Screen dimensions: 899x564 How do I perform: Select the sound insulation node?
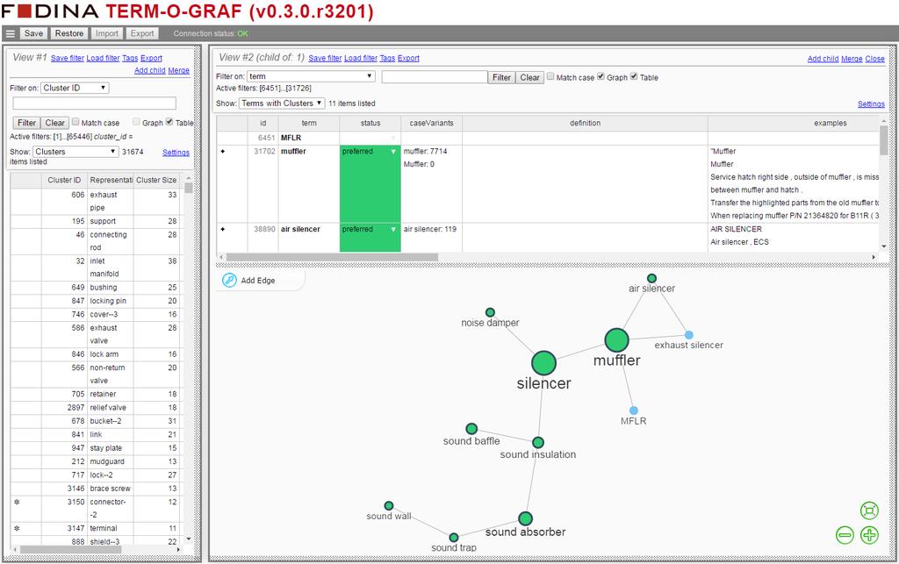tap(538, 443)
